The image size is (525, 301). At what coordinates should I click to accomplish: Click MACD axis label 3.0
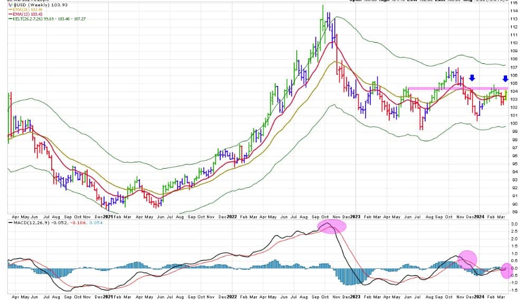click(514, 224)
